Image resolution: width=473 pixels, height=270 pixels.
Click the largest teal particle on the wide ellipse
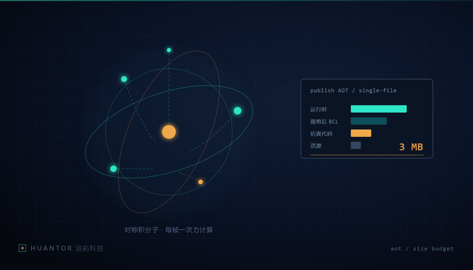click(x=238, y=111)
